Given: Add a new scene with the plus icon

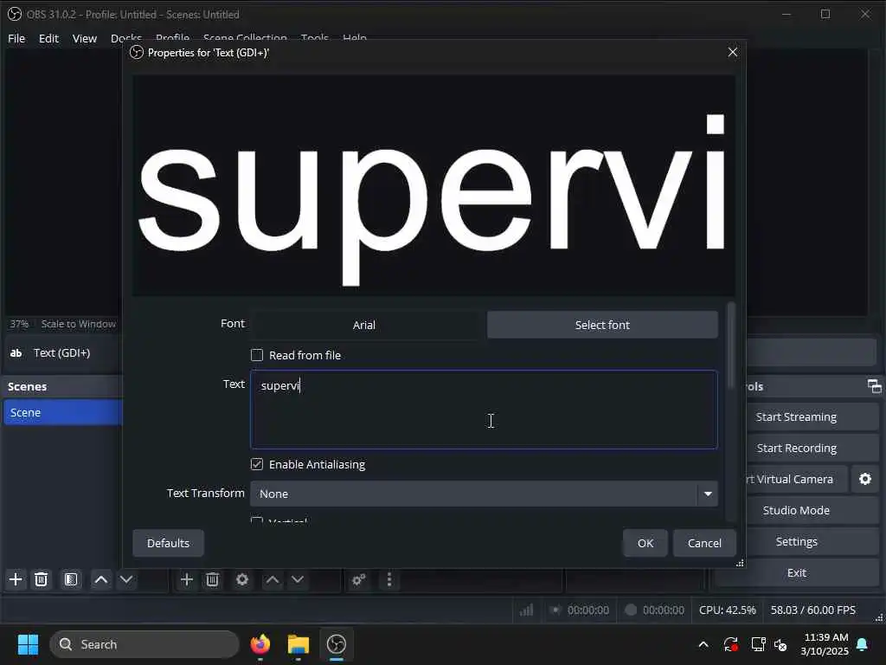Looking at the screenshot, I should pos(16,579).
